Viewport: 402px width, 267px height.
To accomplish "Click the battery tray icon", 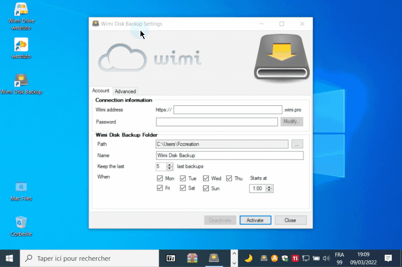I will pos(316,258).
